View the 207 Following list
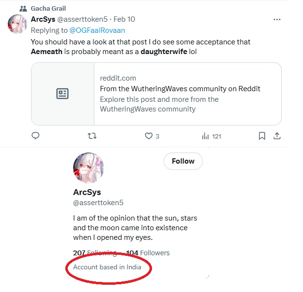303x292 pixels. point(94,253)
